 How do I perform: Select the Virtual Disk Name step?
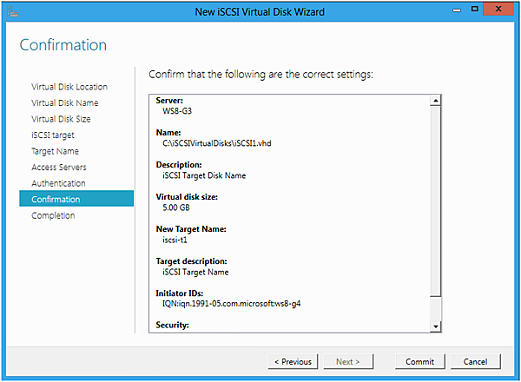[65, 103]
